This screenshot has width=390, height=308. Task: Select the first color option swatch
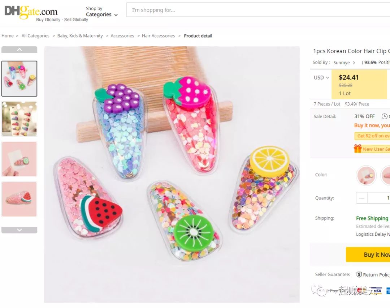366,175
